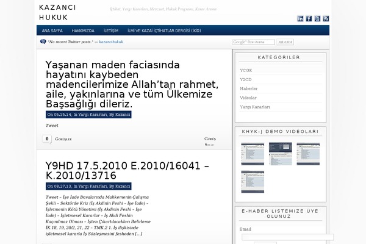366x244 pixels.
Task: Open Y9HD 17.5.2010 post title
Action: [x=127, y=170]
